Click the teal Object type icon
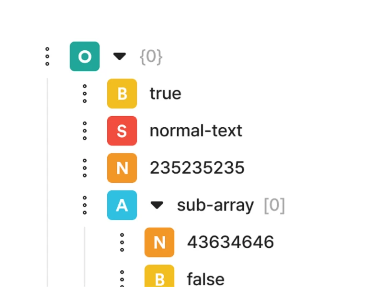This screenshot has width=383, height=287. coord(85,56)
